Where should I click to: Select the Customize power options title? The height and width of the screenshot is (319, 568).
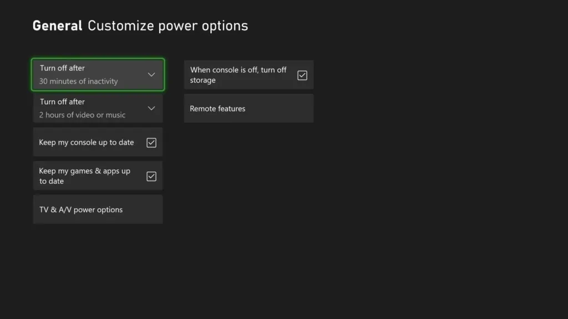[168, 25]
